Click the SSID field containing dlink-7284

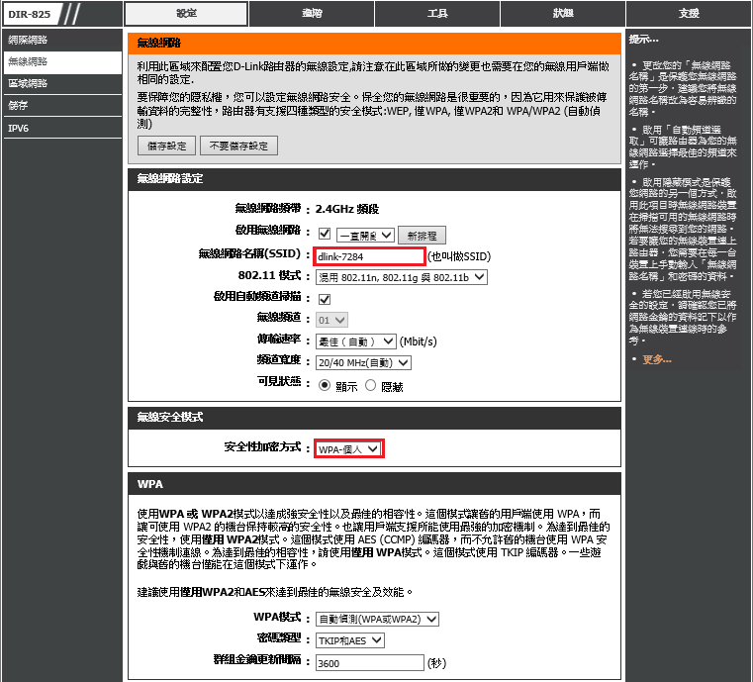coord(370,256)
